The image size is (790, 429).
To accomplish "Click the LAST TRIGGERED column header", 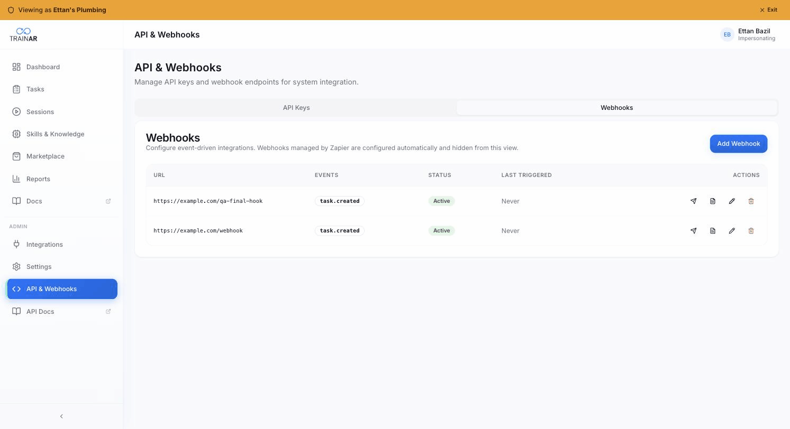I will [526, 175].
